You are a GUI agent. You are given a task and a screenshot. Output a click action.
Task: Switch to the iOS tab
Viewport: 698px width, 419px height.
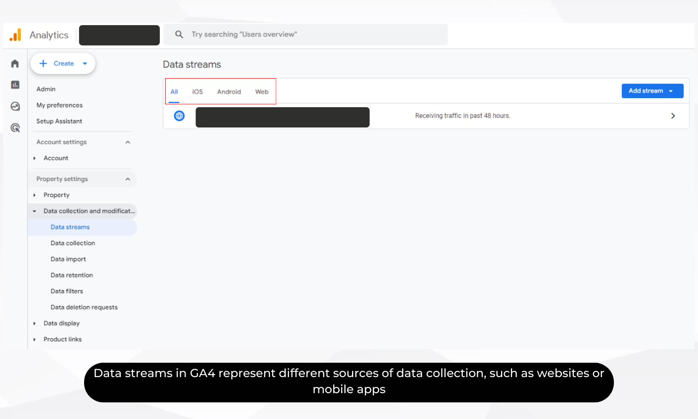(197, 92)
